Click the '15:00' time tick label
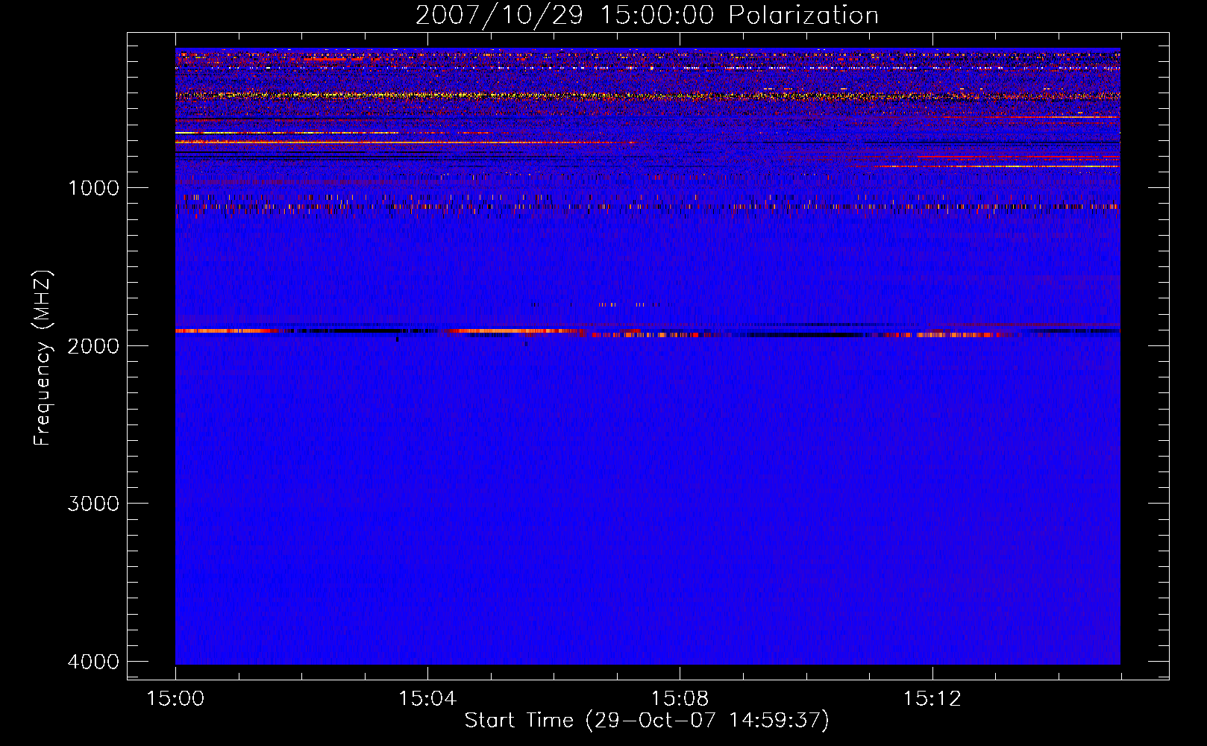Viewport: 1207px width, 746px height. pos(175,699)
